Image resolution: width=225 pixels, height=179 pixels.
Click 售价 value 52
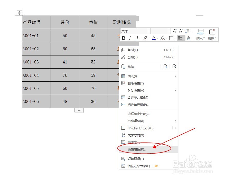93,62
